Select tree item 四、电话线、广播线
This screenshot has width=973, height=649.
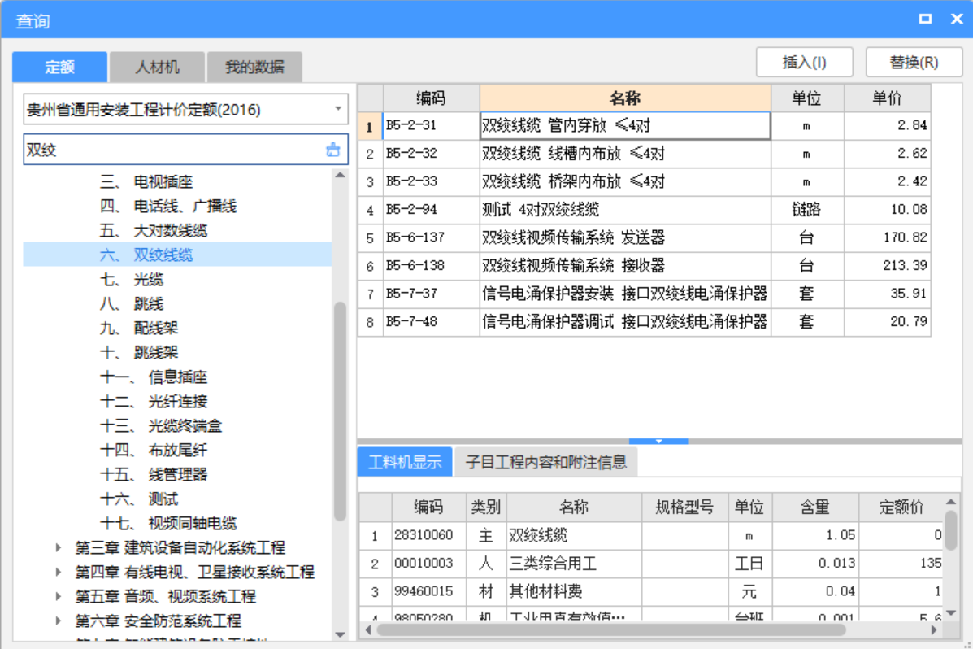[x=168, y=207]
